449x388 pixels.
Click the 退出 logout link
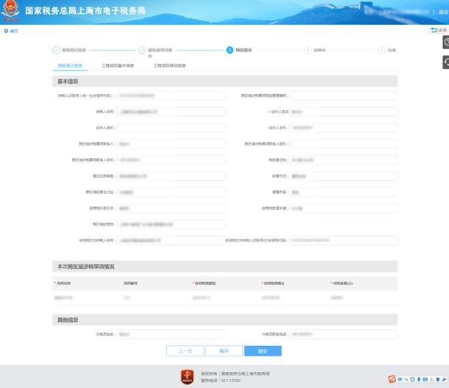pyautogui.click(x=444, y=12)
